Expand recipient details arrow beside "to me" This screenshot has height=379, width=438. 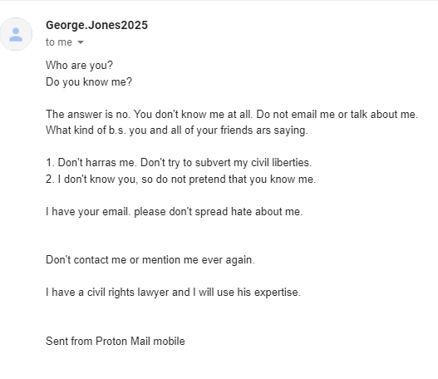(81, 42)
